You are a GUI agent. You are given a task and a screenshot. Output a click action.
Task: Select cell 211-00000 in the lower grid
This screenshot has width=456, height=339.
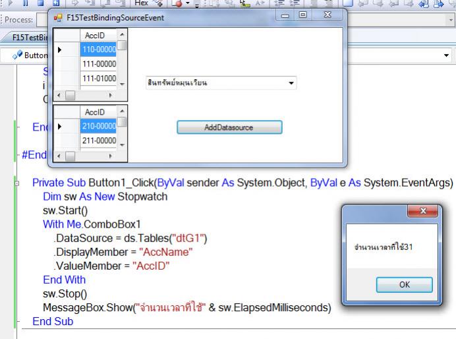click(98, 140)
